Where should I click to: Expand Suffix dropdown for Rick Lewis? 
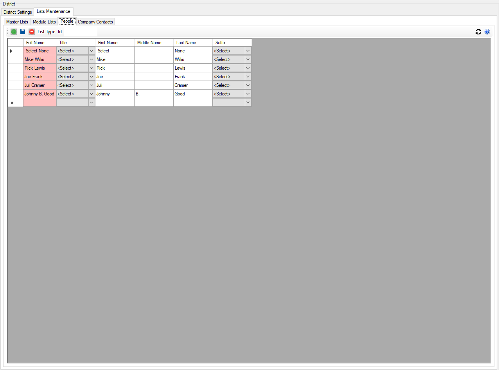tap(248, 68)
